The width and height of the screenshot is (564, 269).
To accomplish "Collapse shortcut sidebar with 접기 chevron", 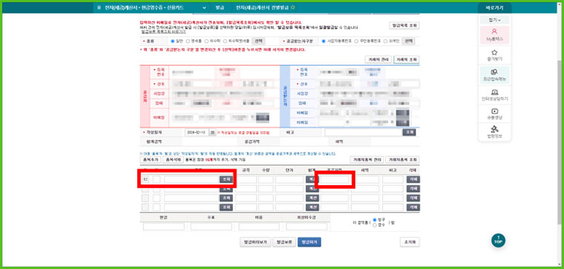I will click(494, 20).
